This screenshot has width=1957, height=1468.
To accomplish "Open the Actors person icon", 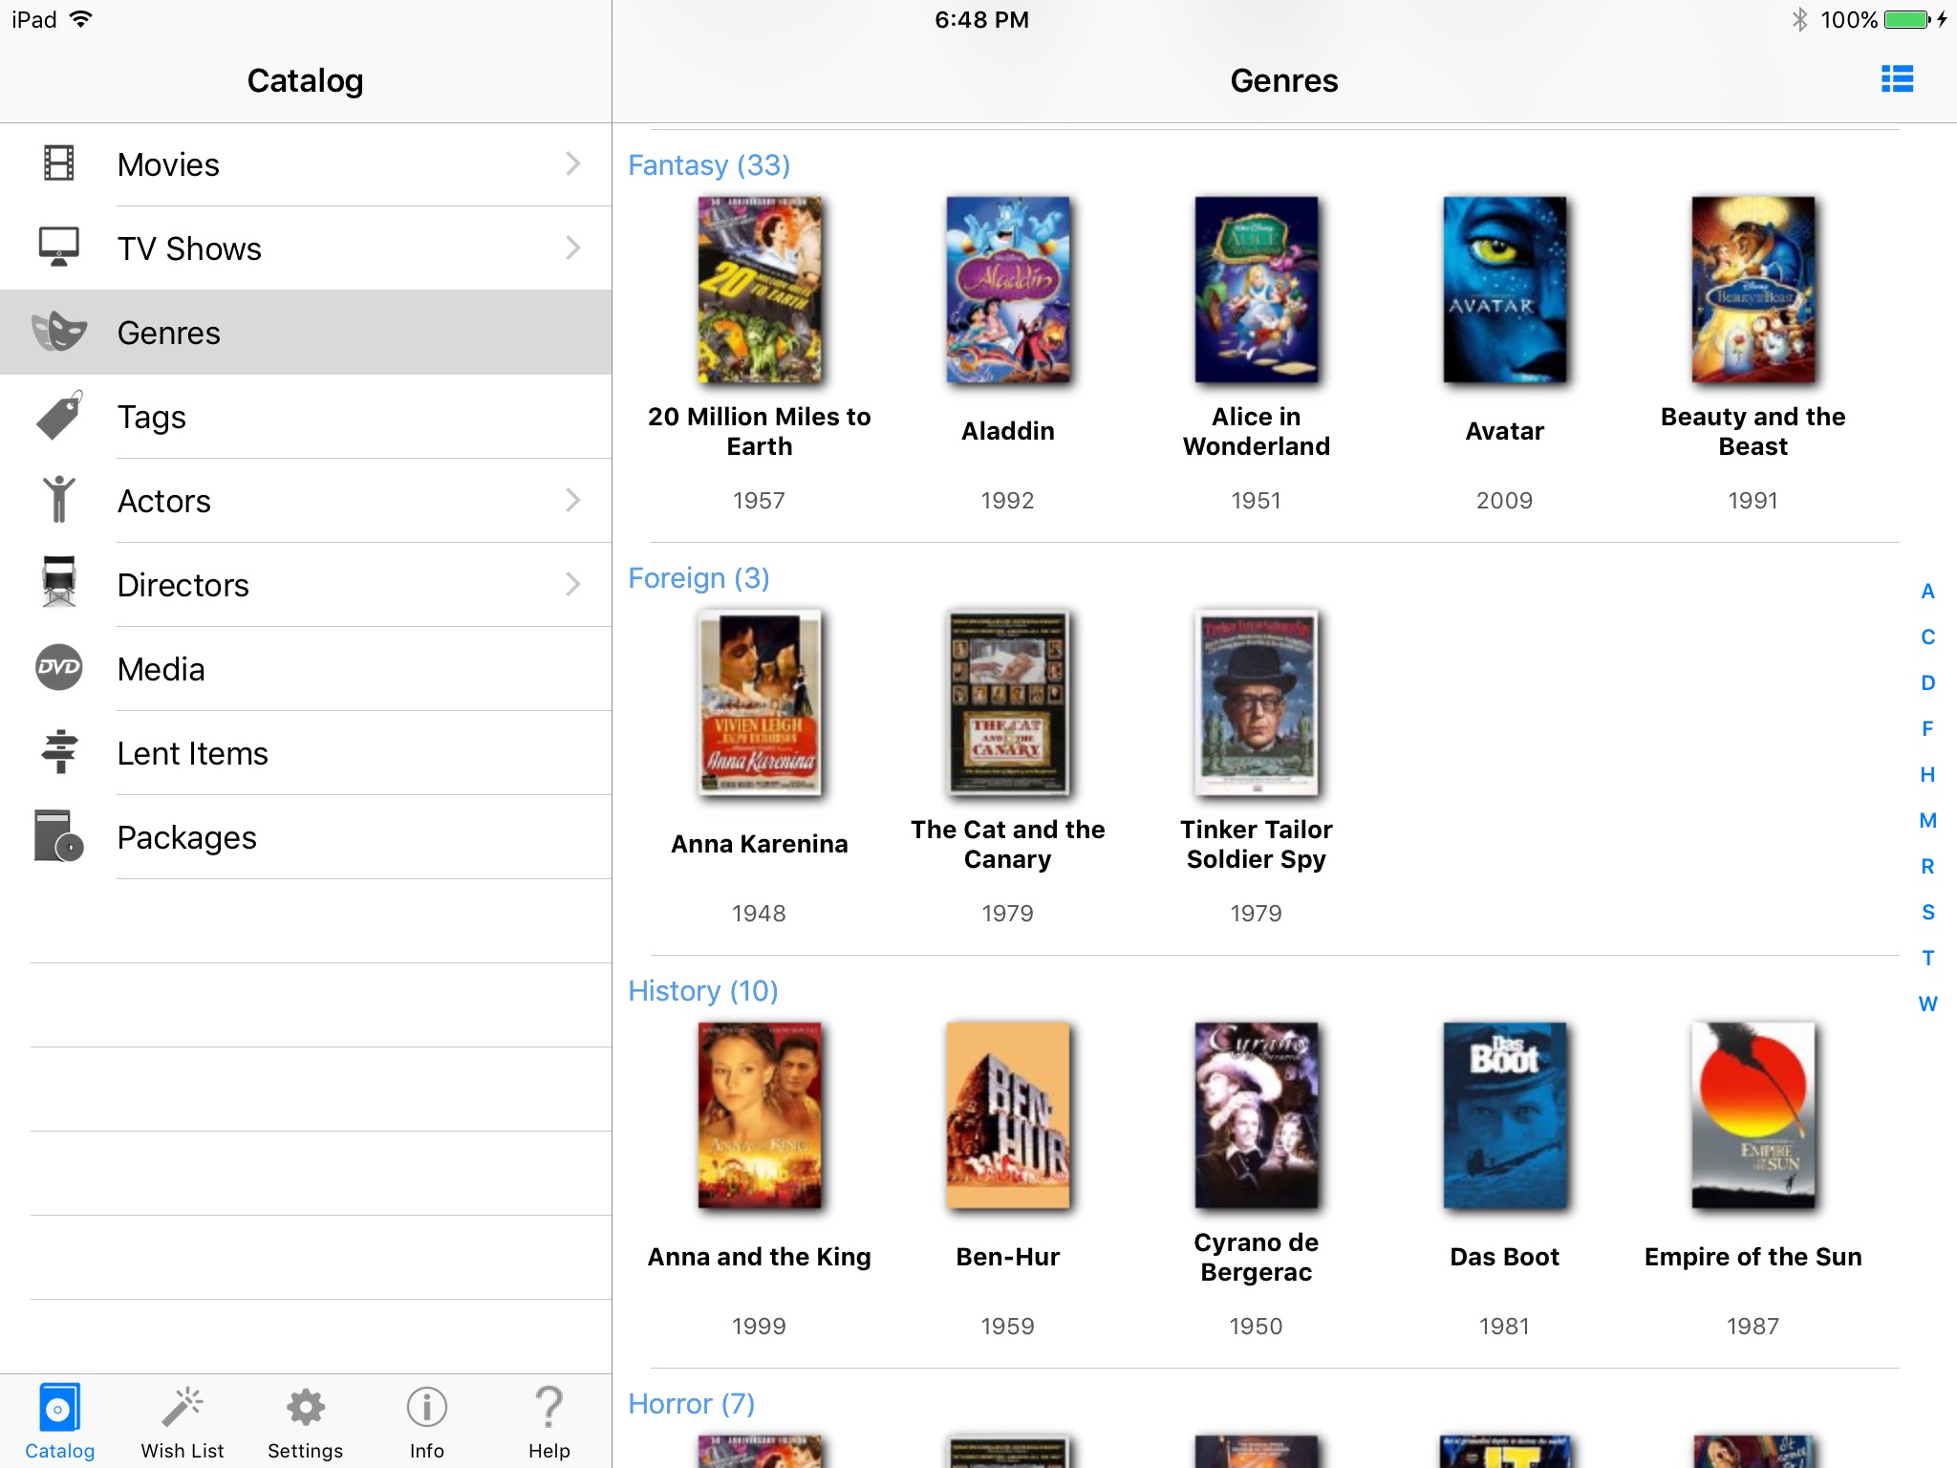I will point(59,499).
